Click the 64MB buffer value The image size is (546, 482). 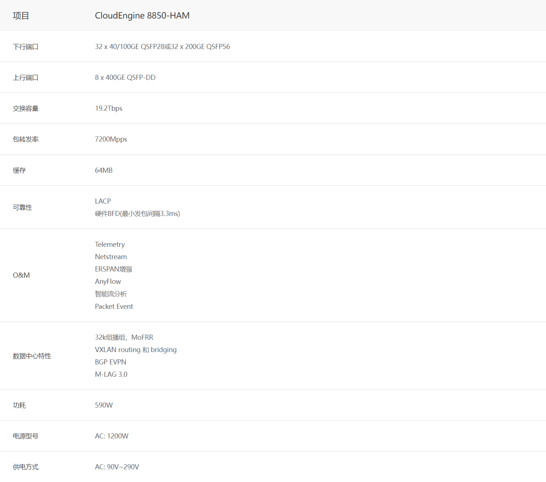(x=103, y=171)
